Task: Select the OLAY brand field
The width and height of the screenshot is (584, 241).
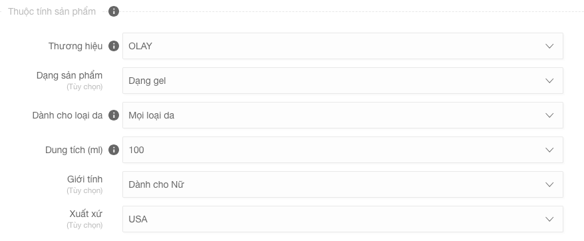Action: (x=343, y=46)
